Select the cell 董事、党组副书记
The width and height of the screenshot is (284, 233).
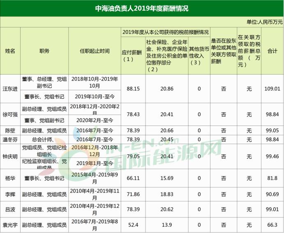click(44, 120)
